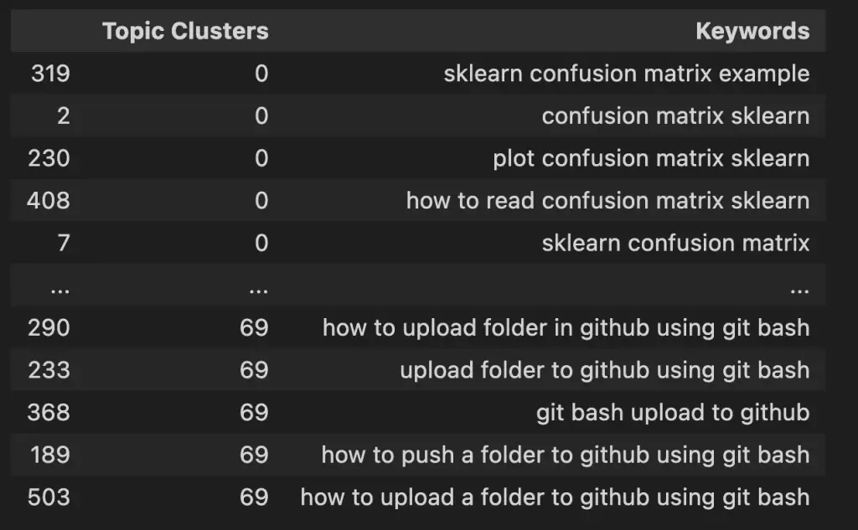858x530 pixels.
Task: Select row index 230
Action: coord(49,158)
